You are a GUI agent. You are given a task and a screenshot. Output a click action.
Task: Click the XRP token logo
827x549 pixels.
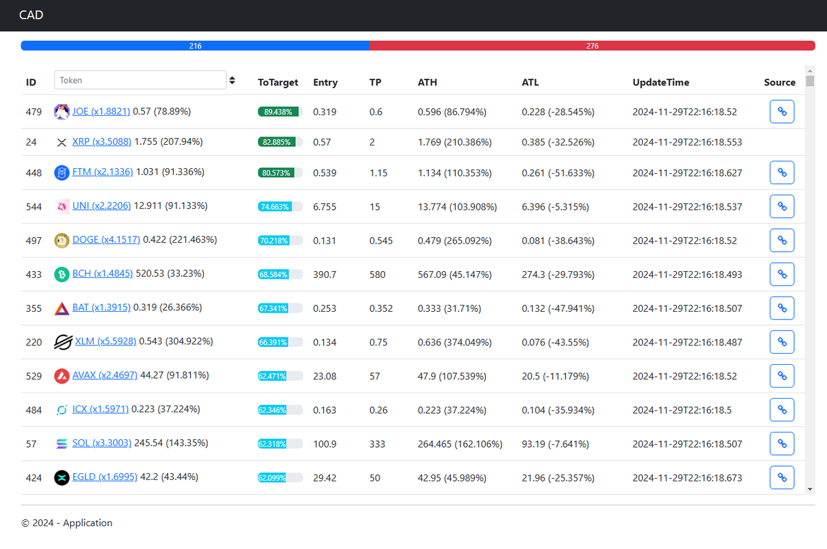point(62,142)
